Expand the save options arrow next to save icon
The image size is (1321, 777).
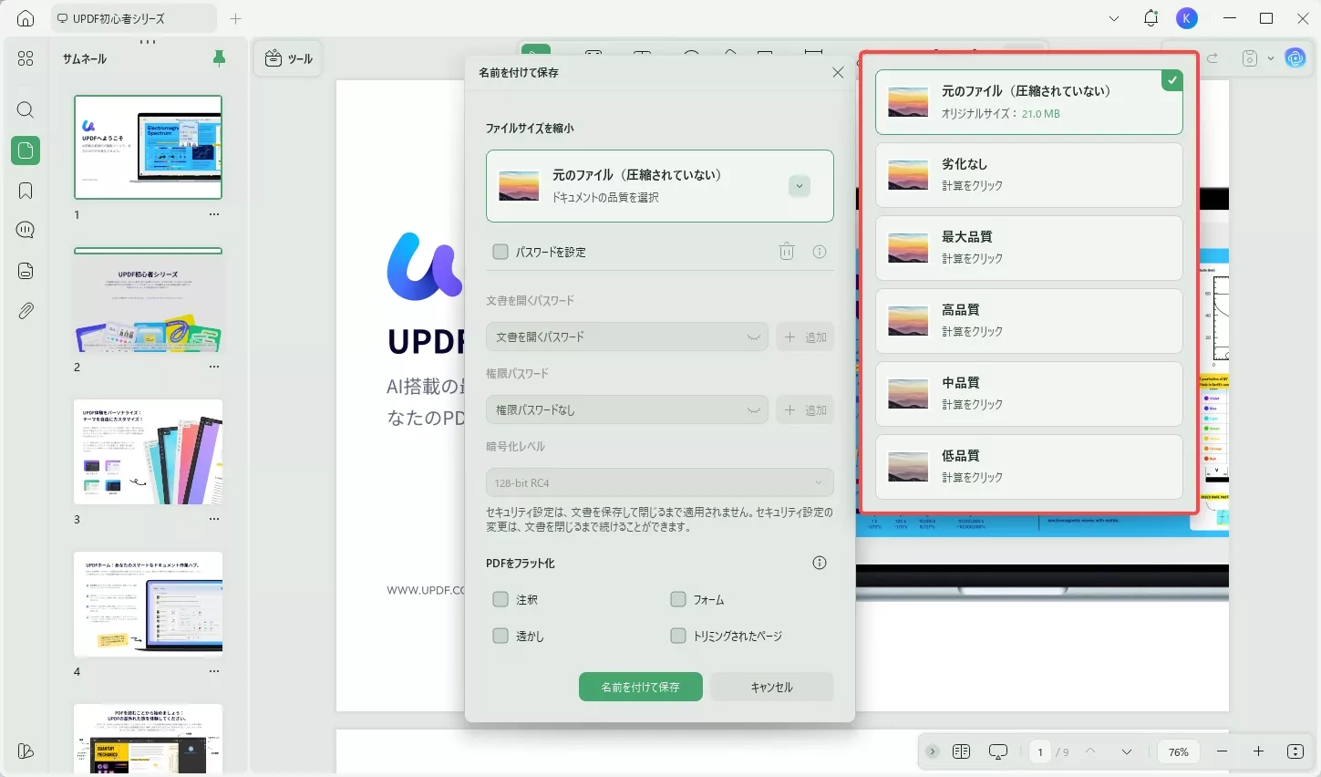(x=1271, y=58)
